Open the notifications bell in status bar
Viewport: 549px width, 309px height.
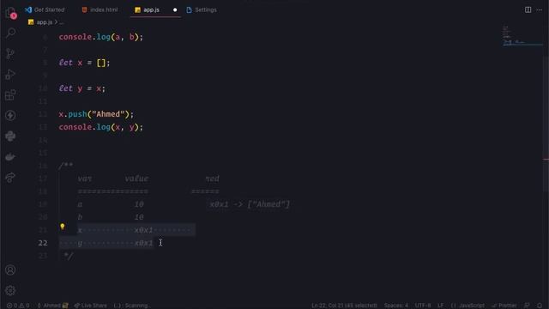point(540,306)
